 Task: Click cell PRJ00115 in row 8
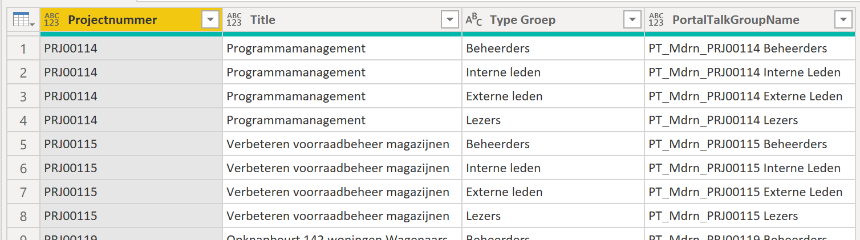tap(131, 216)
